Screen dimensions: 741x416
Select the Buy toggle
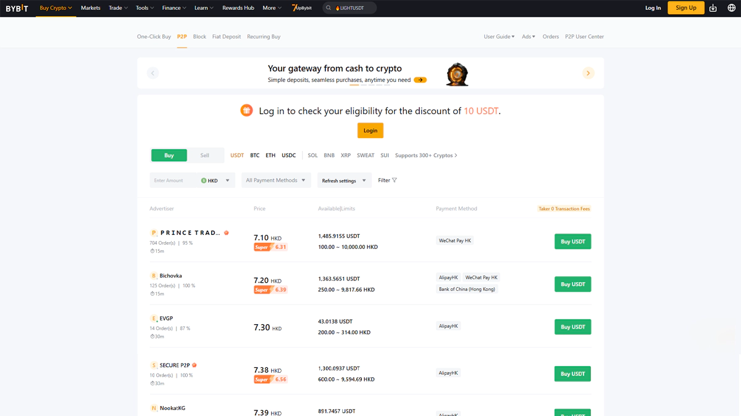[x=169, y=155]
